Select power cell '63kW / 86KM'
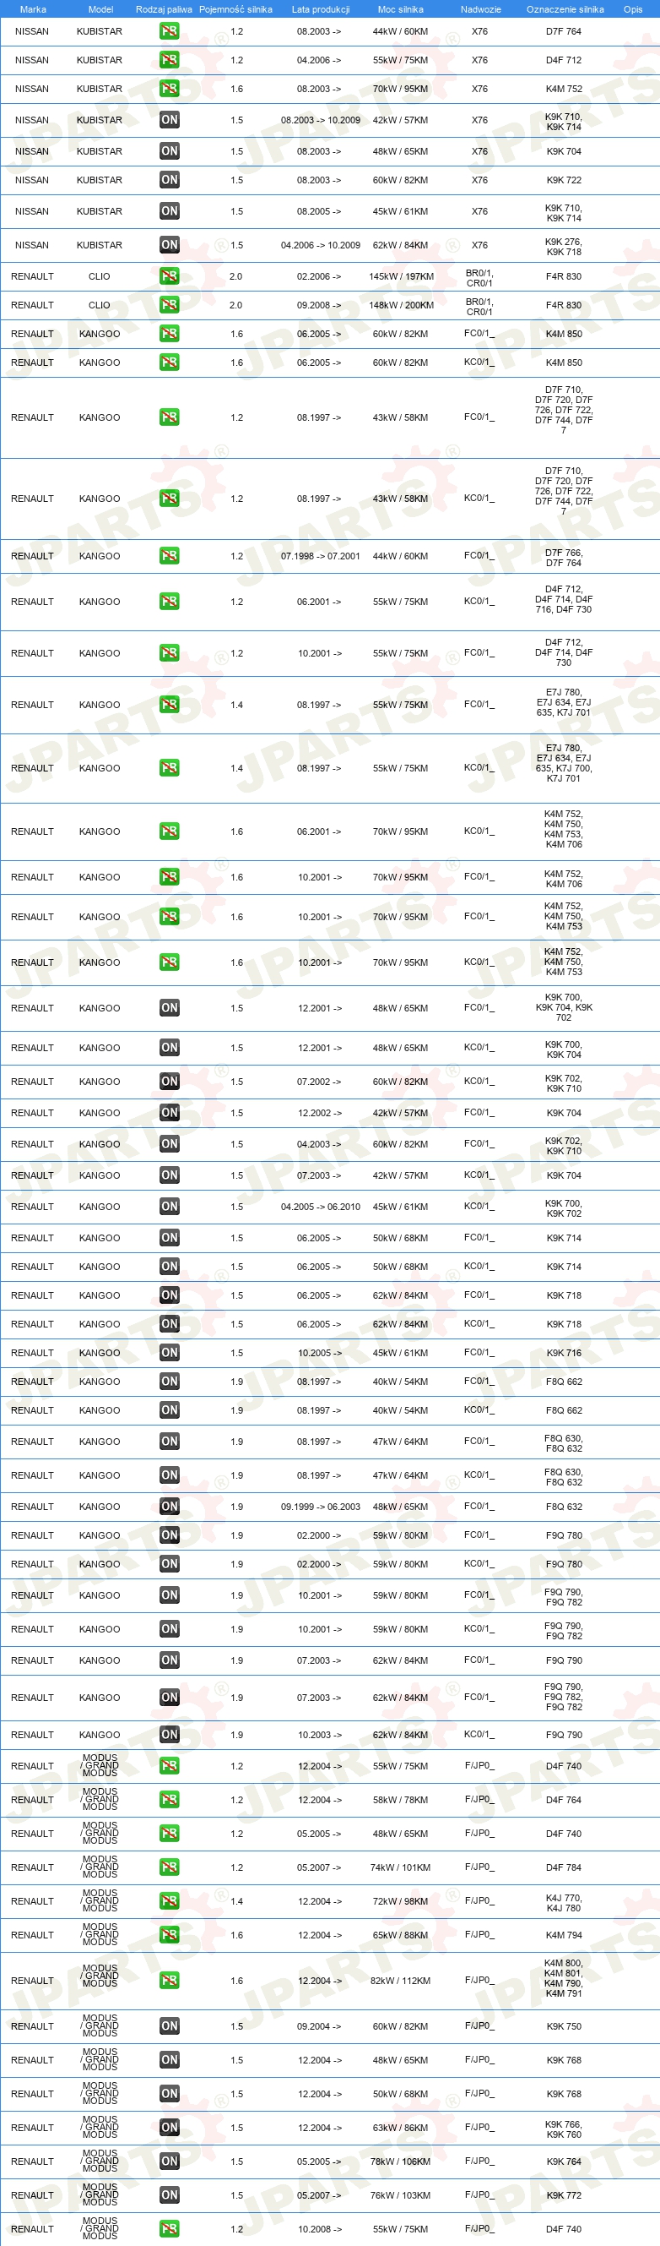The image size is (660, 2246). click(x=401, y=2129)
